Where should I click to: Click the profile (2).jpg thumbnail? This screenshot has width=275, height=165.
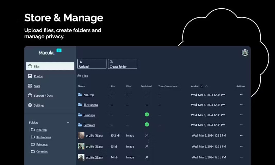pyautogui.click(x=81, y=157)
